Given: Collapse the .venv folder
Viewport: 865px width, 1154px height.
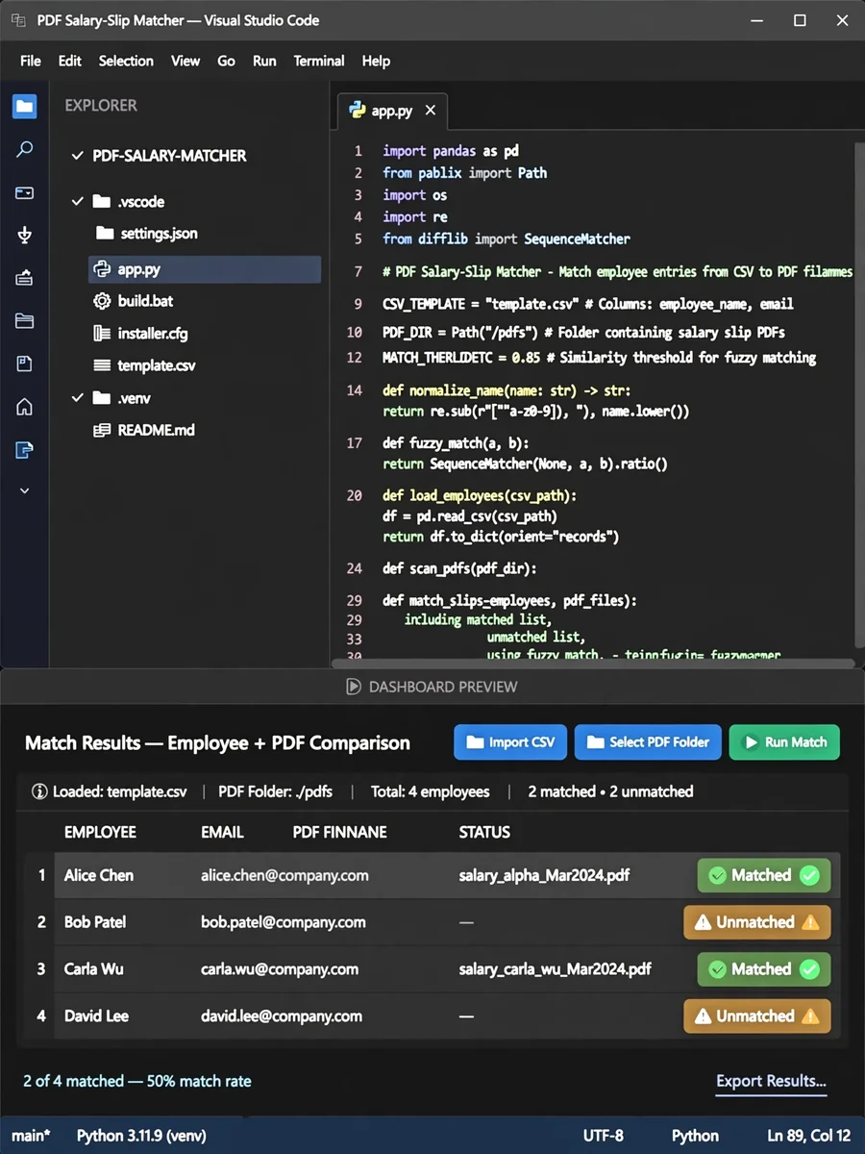Looking at the screenshot, I should click(x=78, y=398).
